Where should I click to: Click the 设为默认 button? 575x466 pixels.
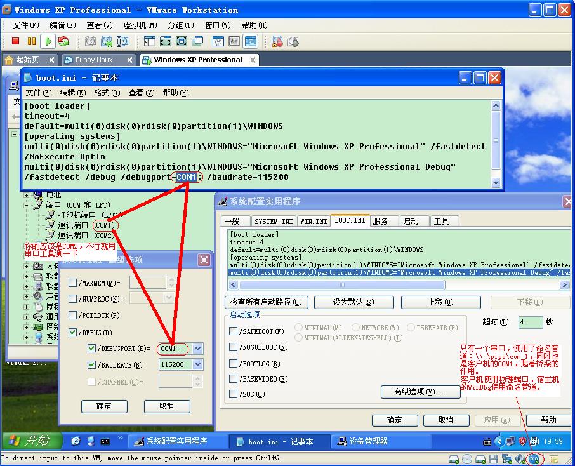coord(354,302)
